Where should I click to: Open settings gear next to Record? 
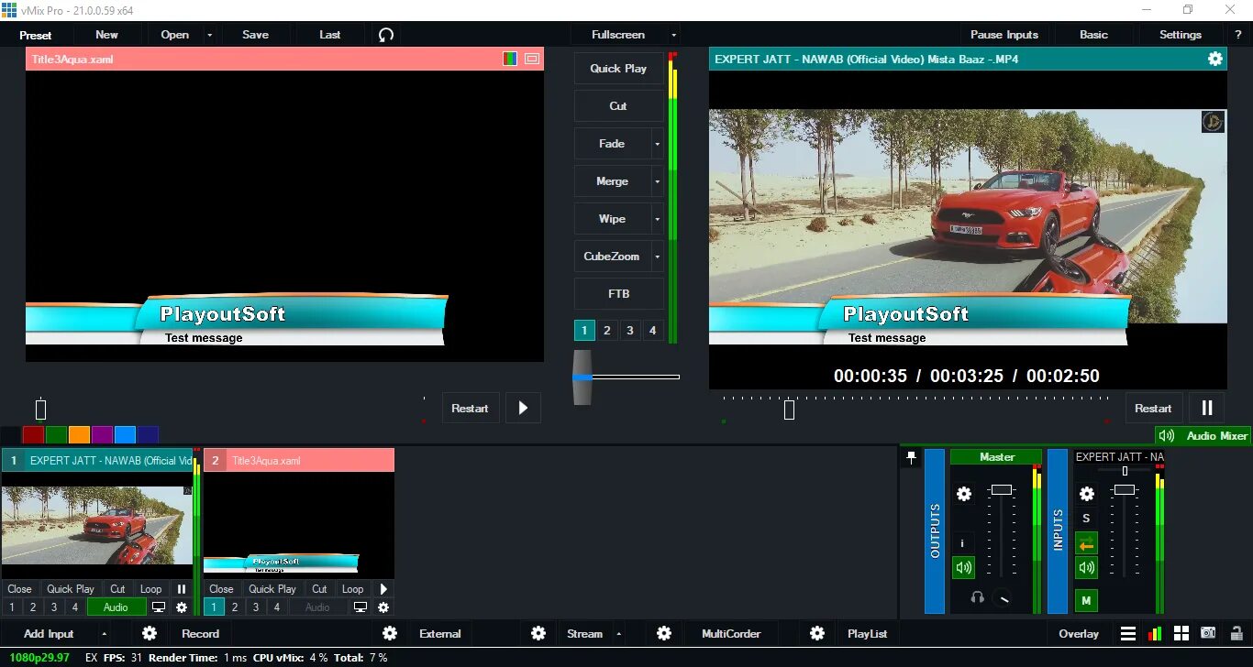click(x=150, y=633)
